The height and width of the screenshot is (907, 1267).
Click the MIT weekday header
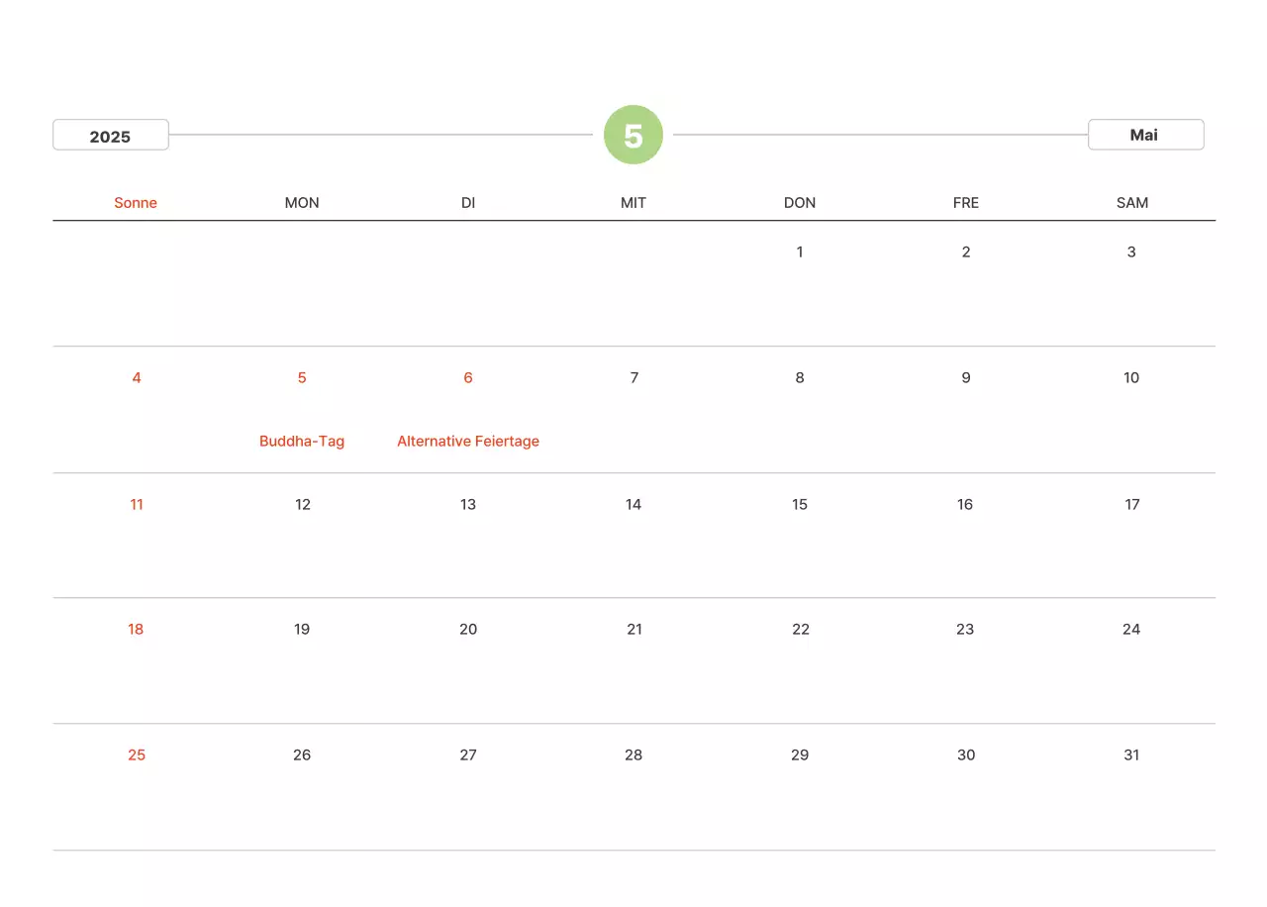point(633,203)
